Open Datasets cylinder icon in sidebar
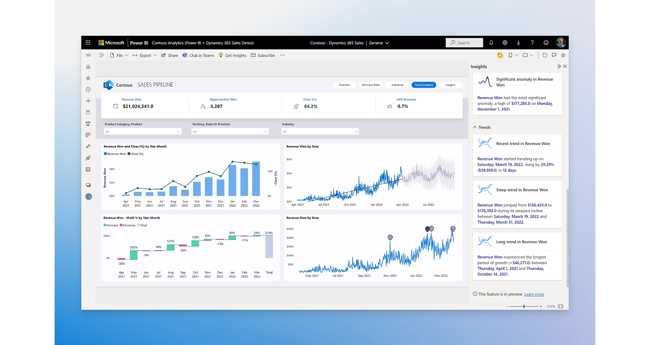 [88, 112]
